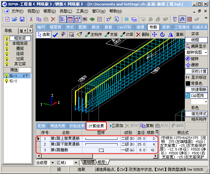This screenshot has width=210, height=174.
Task: Click the rotate circular arrow icon
Action: [x=162, y=35]
